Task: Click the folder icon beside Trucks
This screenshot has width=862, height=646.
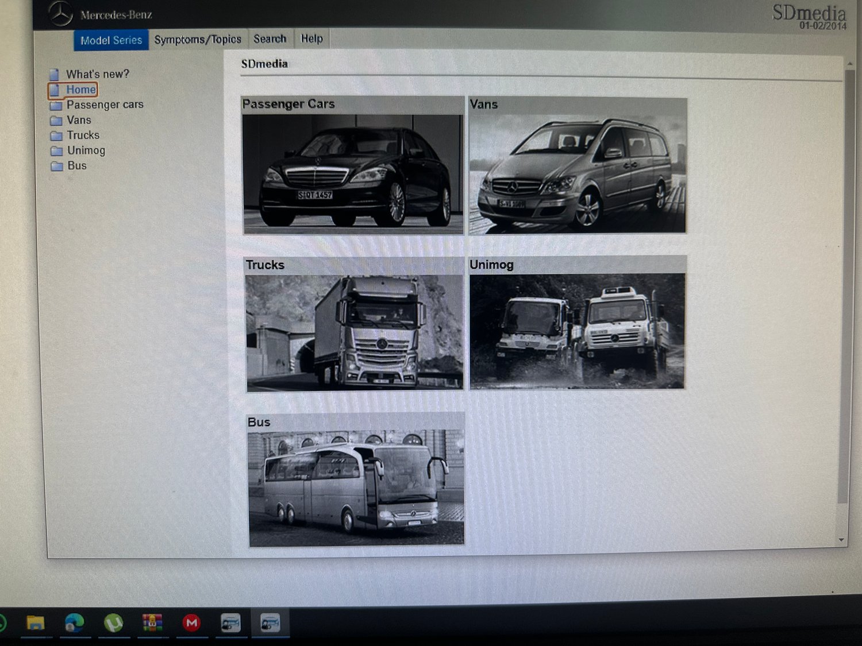Action: click(56, 136)
